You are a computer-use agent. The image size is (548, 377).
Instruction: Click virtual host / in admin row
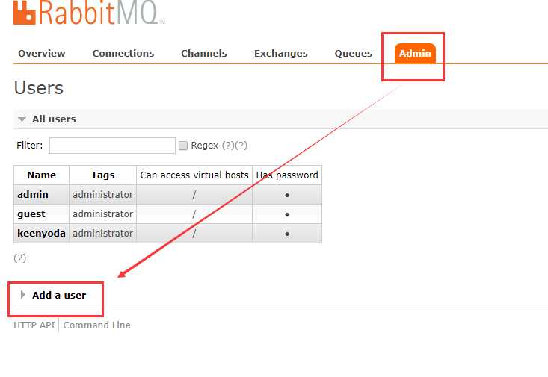click(x=194, y=195)
